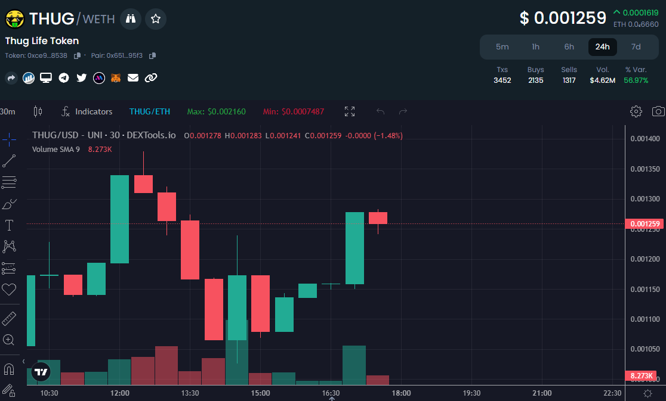
Task: Click the $ 0.001259 header price
Action: [x=563, y=18]
